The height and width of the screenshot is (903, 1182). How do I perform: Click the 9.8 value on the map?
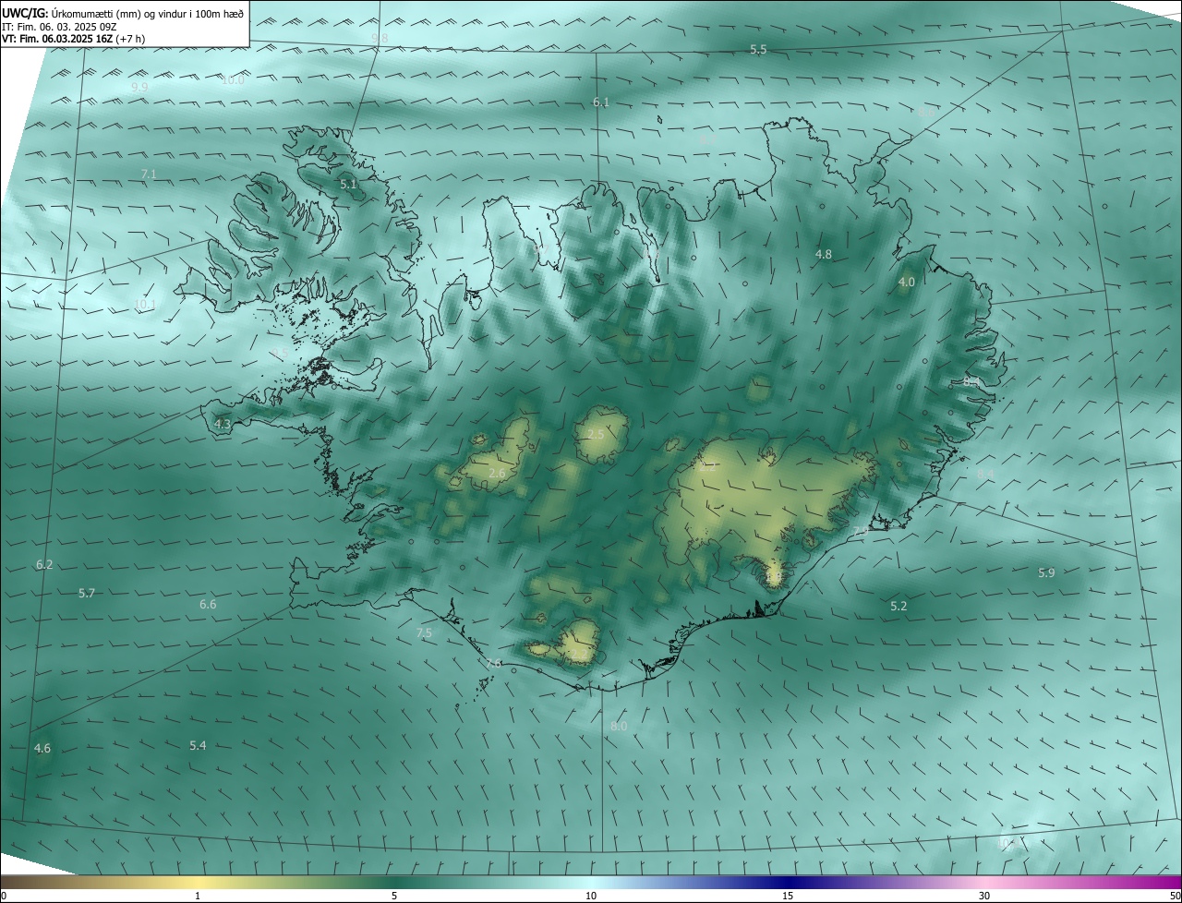[380, 38]
